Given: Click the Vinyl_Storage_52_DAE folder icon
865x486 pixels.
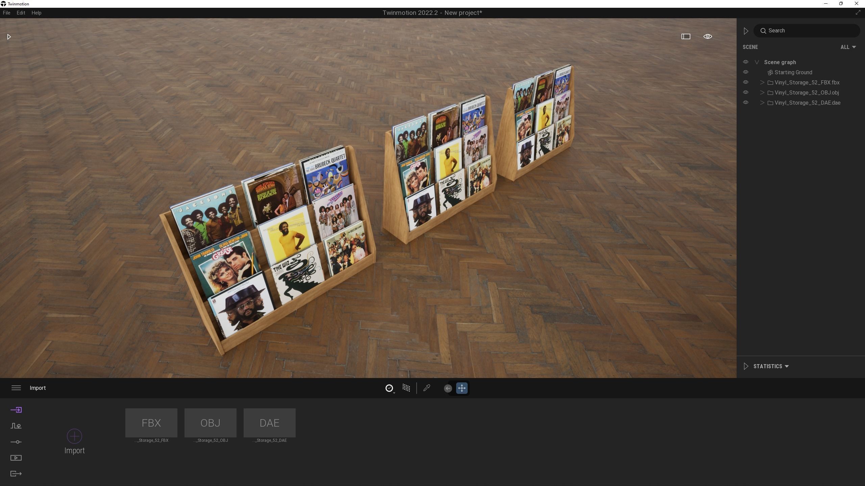Looking at the screenshot, I should pos(770,103).
